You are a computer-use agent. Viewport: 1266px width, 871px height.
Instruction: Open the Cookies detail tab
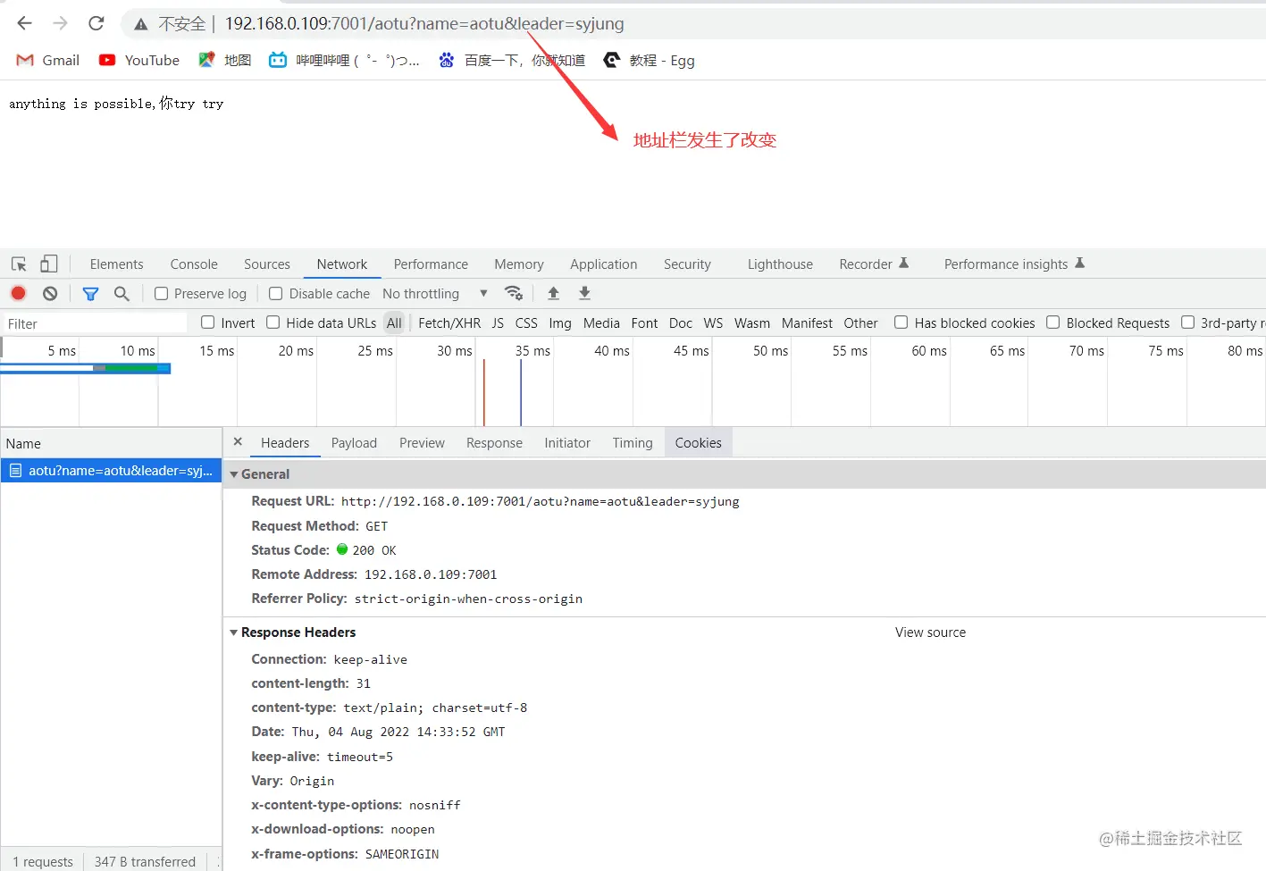pos(699,443)
